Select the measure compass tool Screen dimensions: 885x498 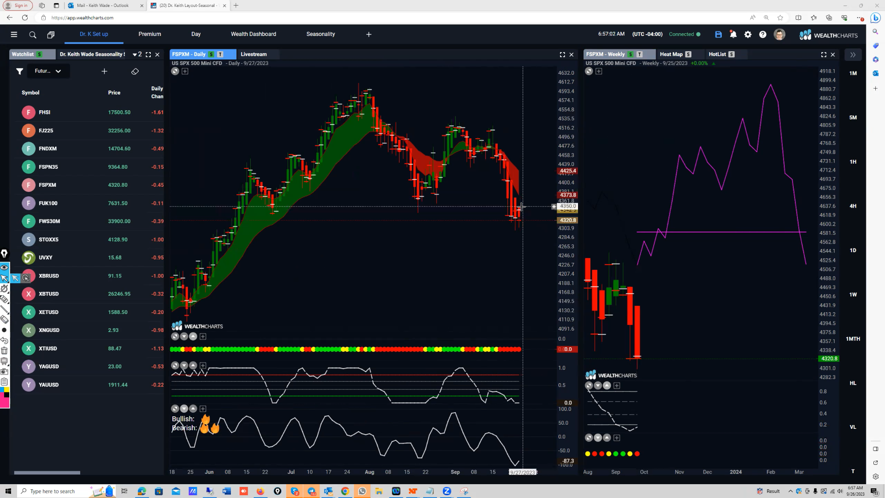pyautogui.click(x=4, y=289)
